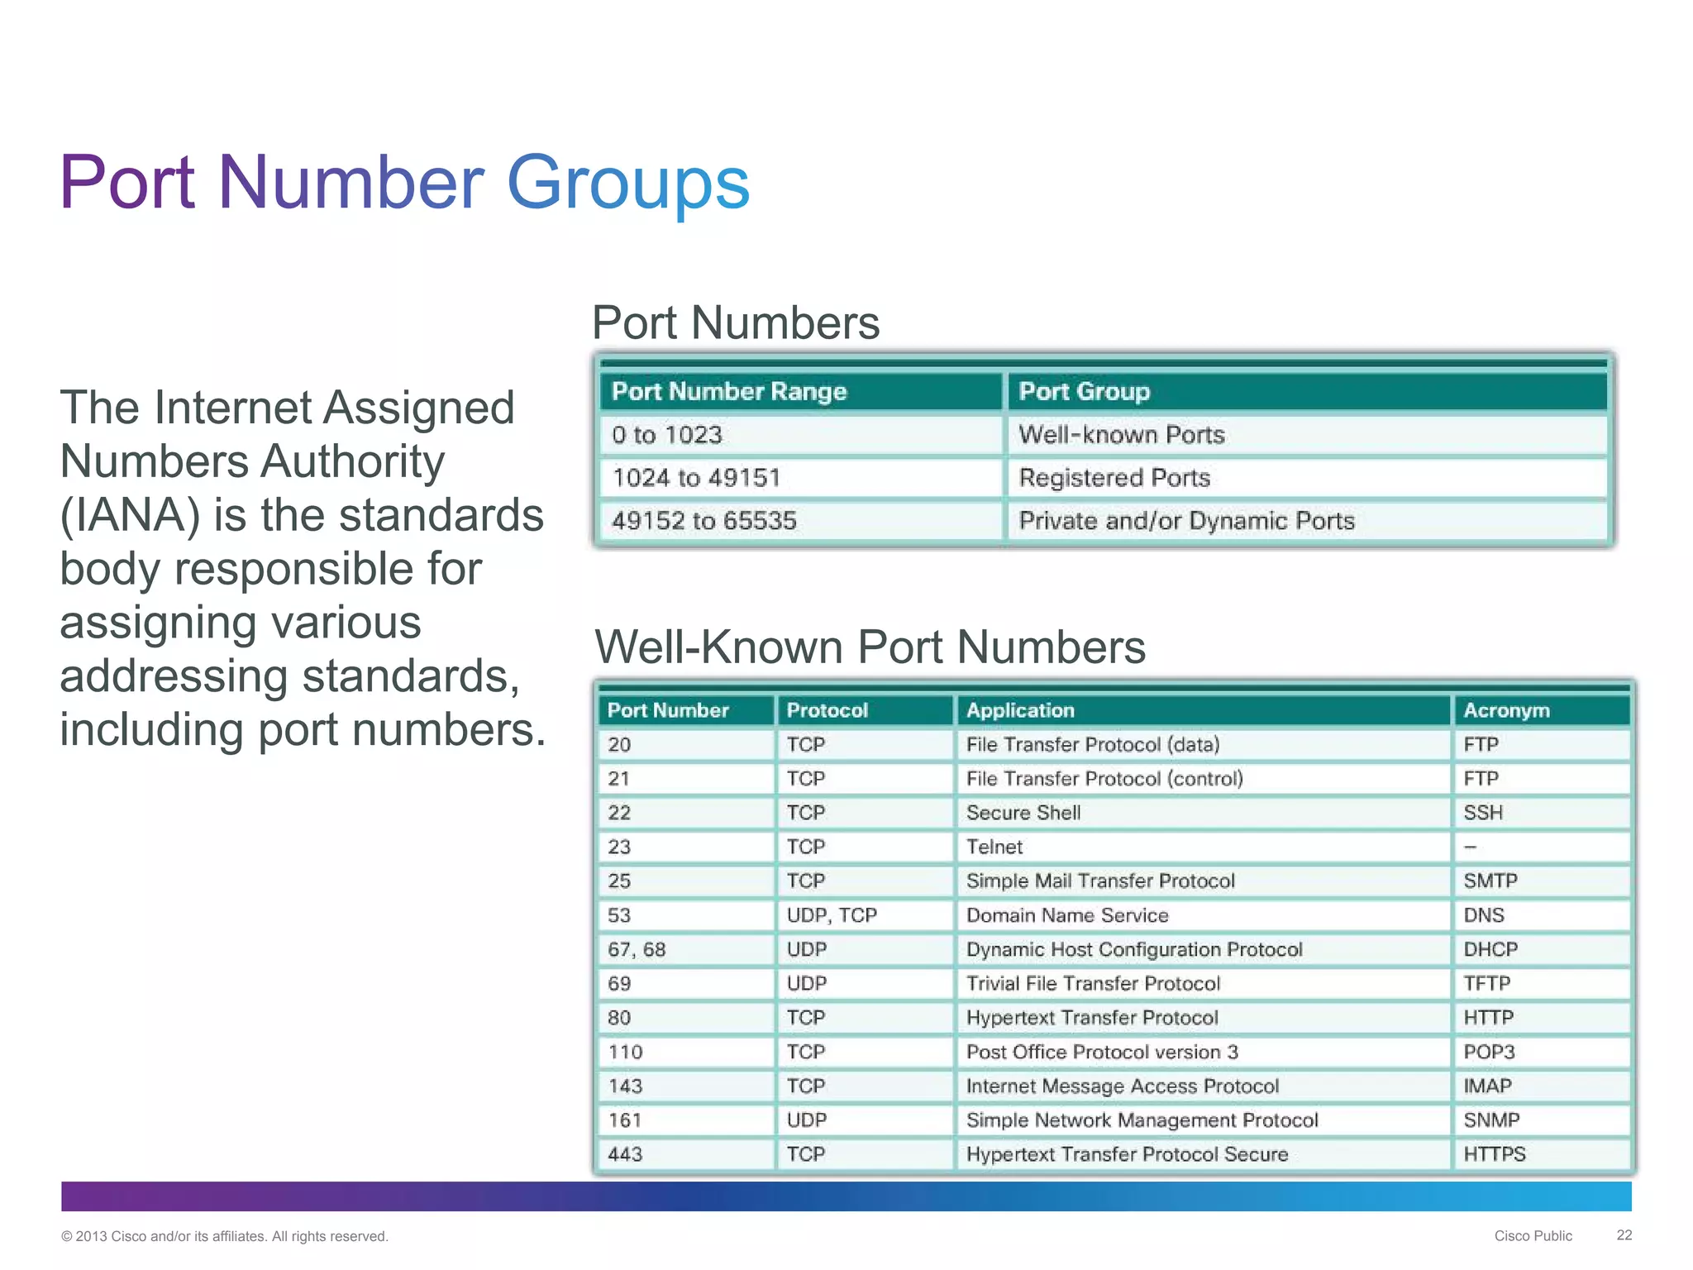The height and width of the screenshot is (1270, 1693).
Task: Select port number cell '20'
Action: point(685,745)
